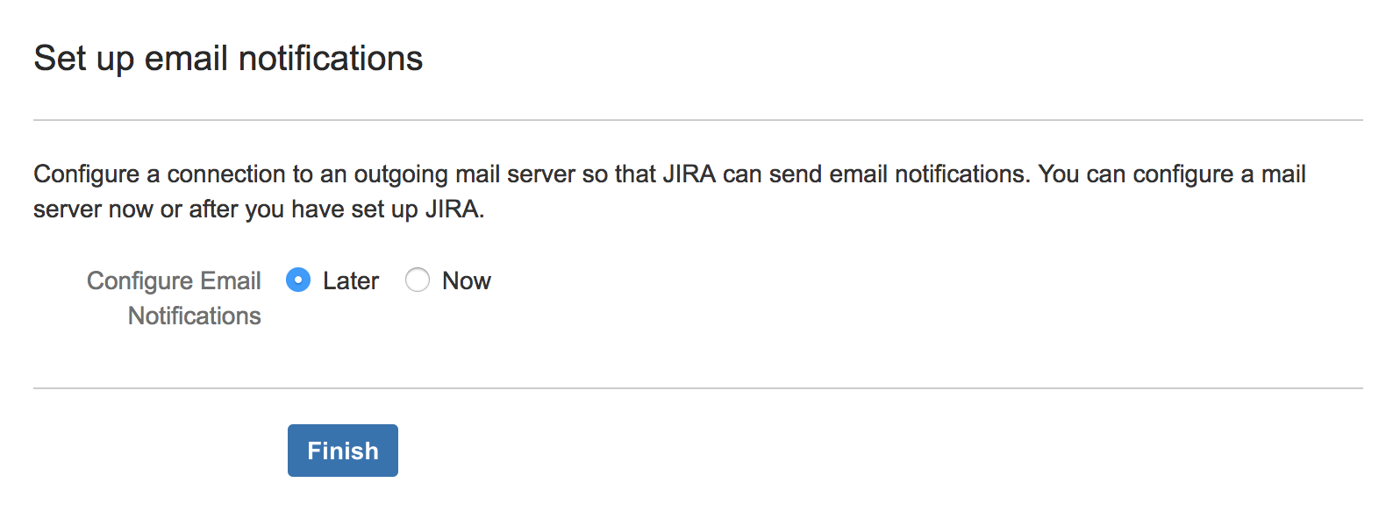Click the 'Now' option label text

(x=467, y=280)
